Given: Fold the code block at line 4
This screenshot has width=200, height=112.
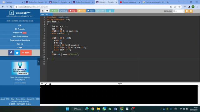Looking at the screenshot, I should click(46, 24).
